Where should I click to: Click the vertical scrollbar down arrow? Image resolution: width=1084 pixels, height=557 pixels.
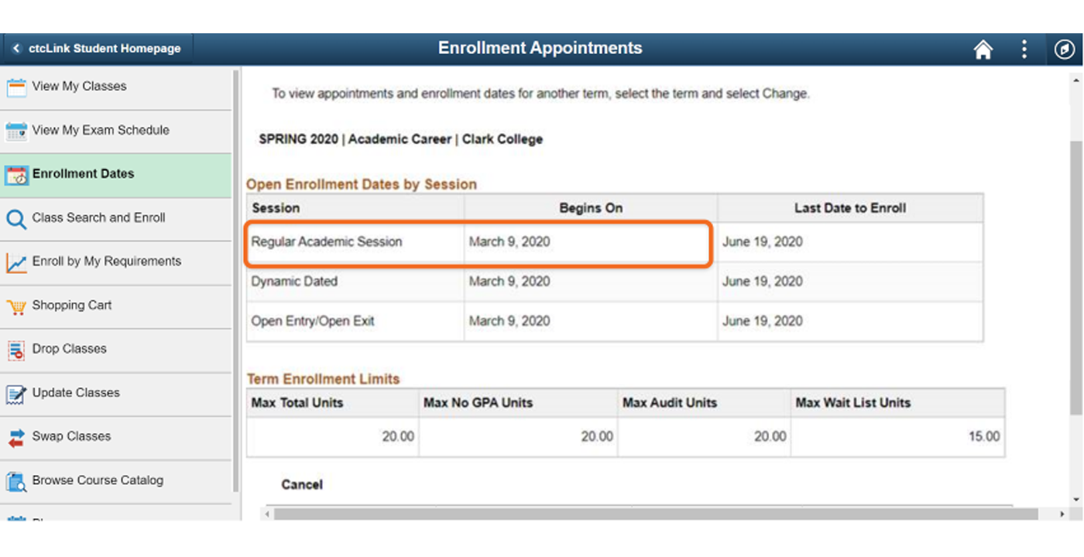(x=1076, y=500)
